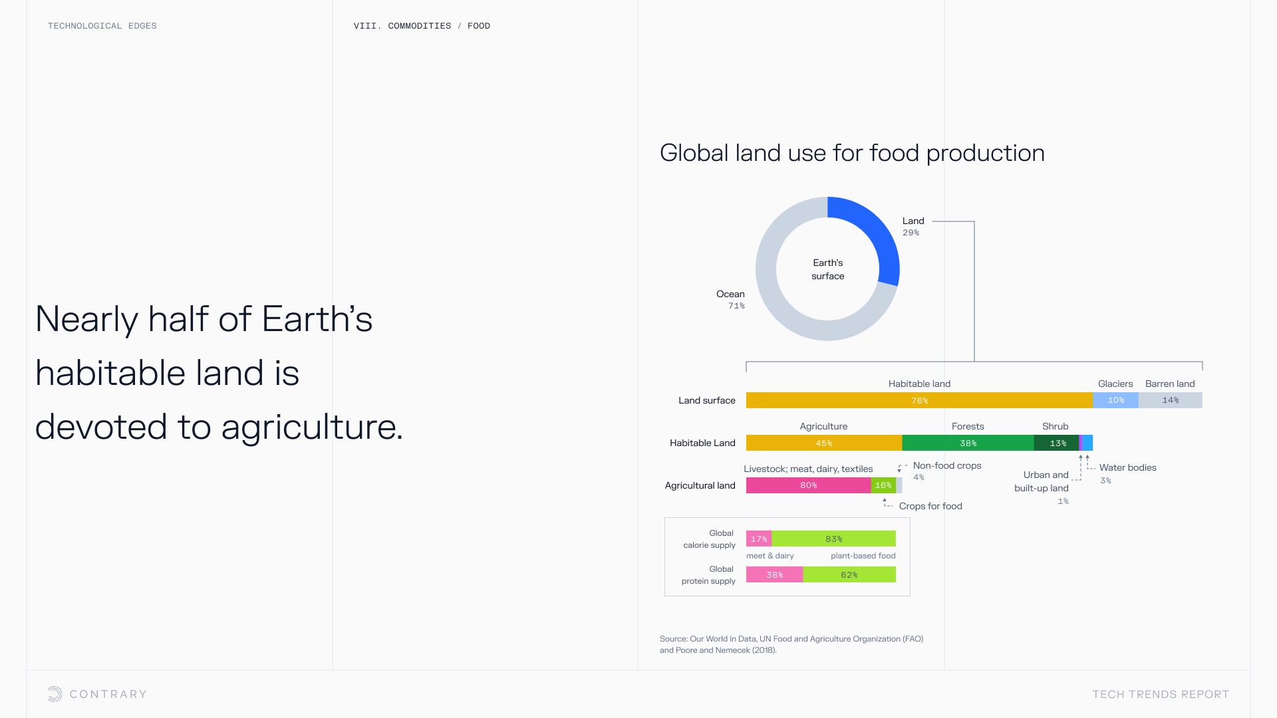Click the TECH TRENDS REPORT footer text
Image resolution: width=1277 pixels, height=718 pixels.
point(1160,694)
